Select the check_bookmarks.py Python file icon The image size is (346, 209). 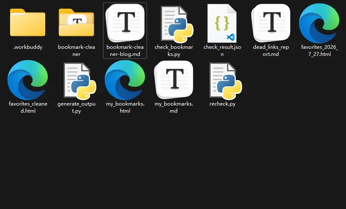click(177, 24)
